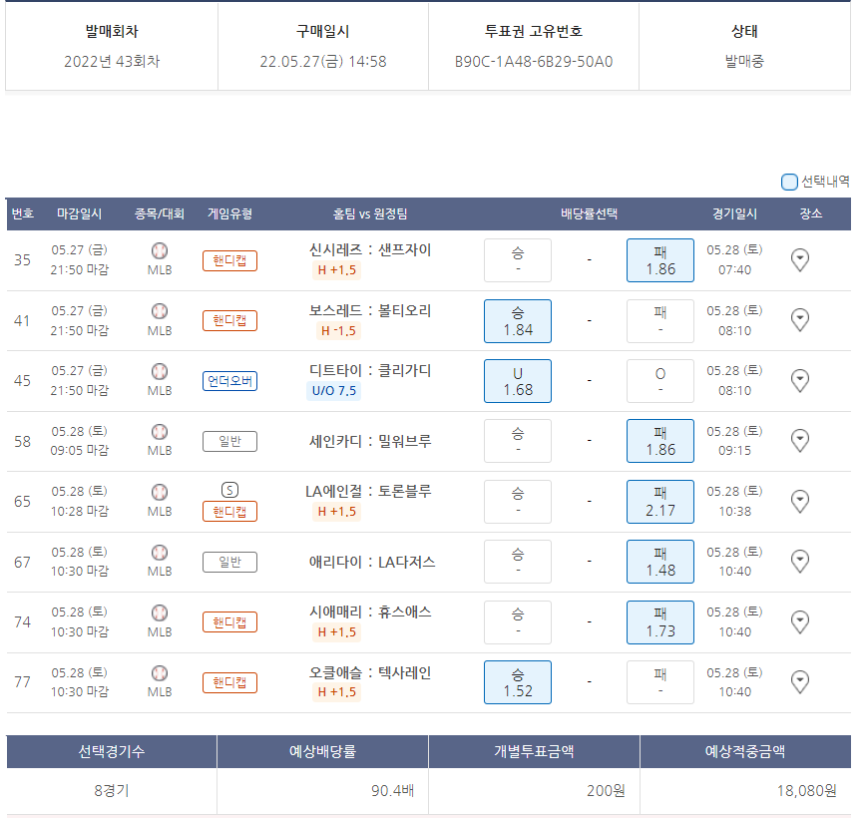Open venue location icon for match 35
Viewport: 866px width, 818px height.
800,259
